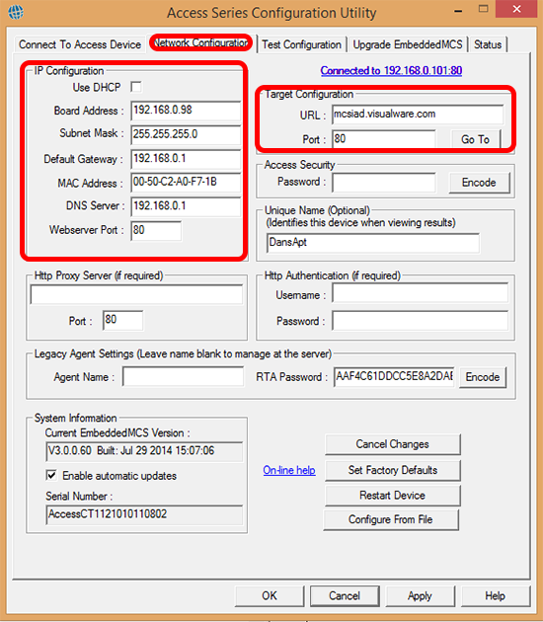Click Configure From File button
The width and height of the screenshot is (543, 622).
[391, 519]
